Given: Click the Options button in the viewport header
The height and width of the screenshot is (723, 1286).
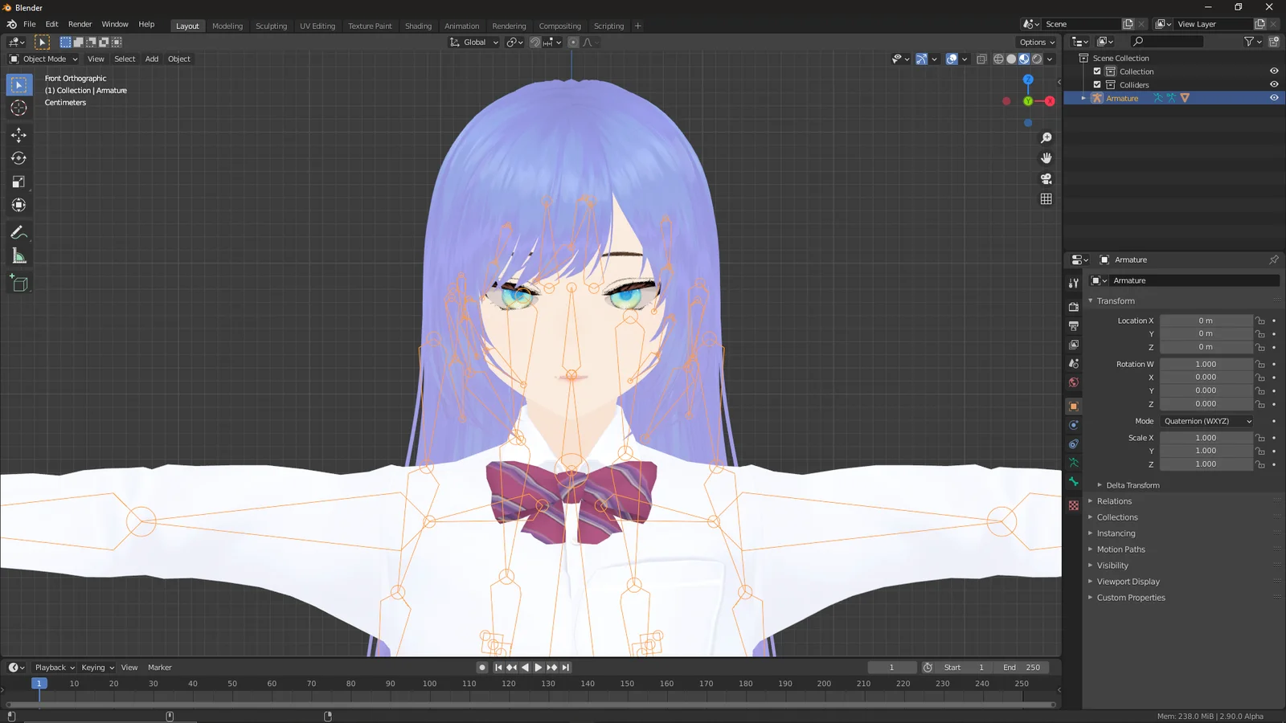Looking at the screenshot, I should coord(1036,42).
